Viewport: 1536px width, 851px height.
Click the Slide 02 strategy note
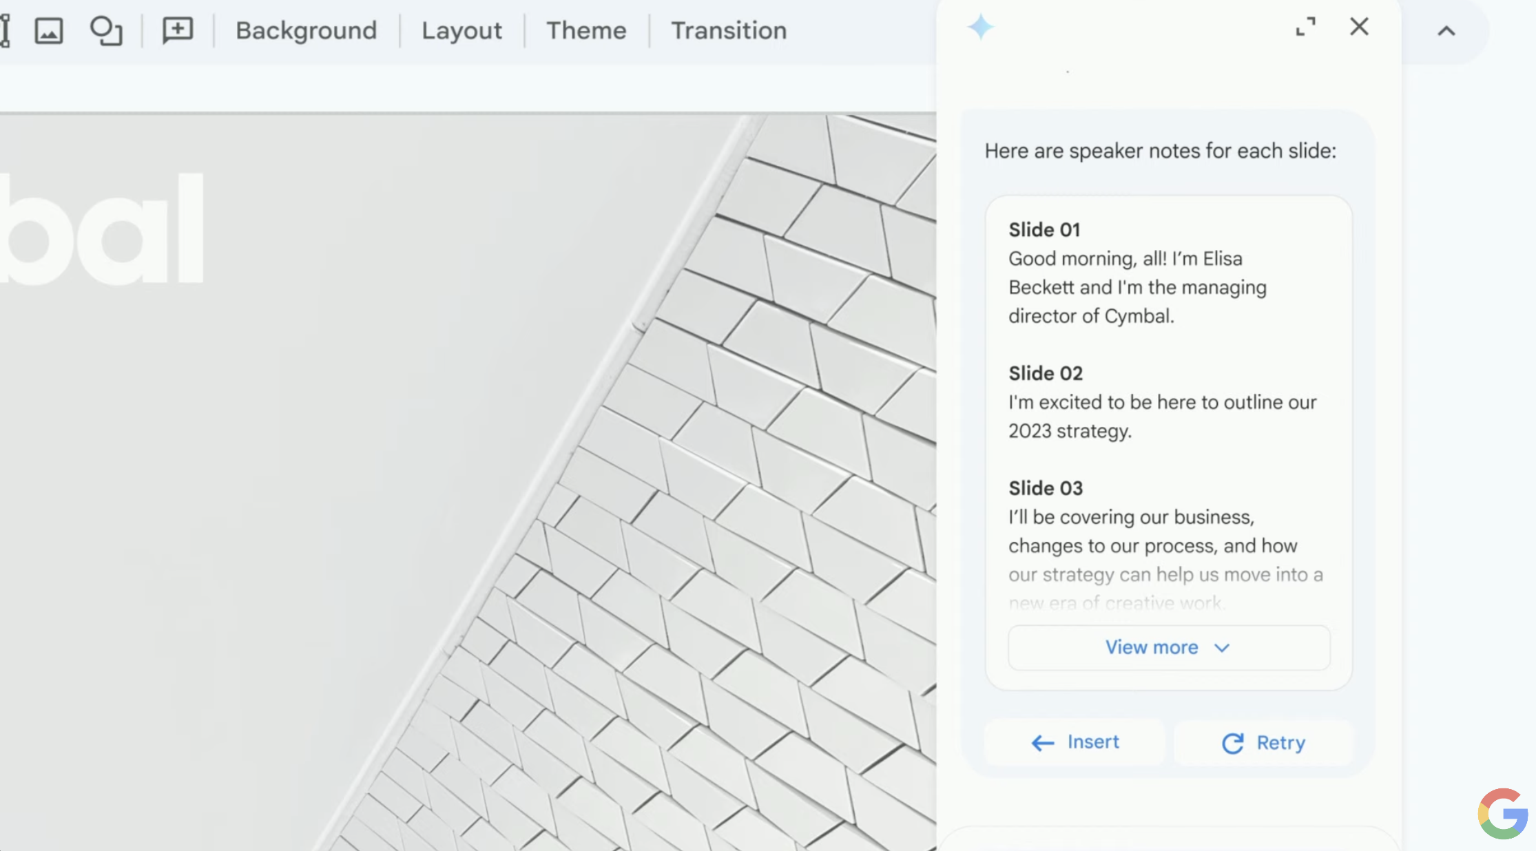pos(1162,416)
